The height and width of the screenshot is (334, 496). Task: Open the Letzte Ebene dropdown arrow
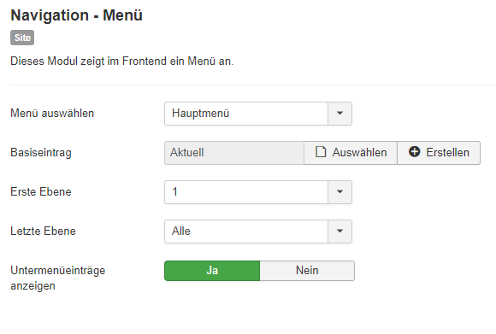pos(340,231)
